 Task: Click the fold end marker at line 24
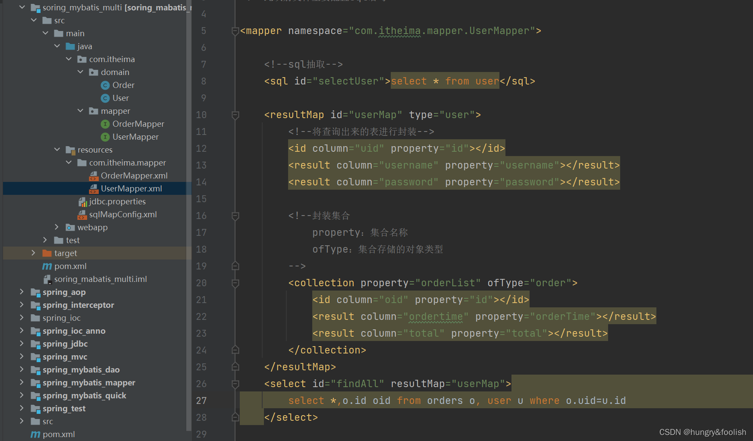click(235, 350)
